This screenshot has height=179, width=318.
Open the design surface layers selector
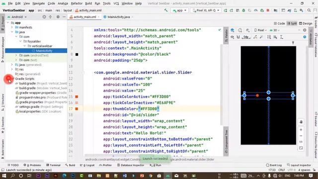click(x=233, y=30)
